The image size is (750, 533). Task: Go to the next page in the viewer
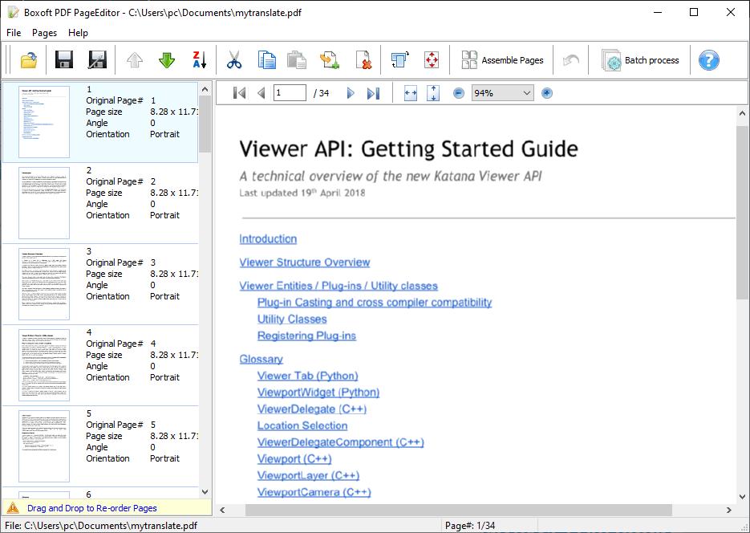[x=350, y=93]
